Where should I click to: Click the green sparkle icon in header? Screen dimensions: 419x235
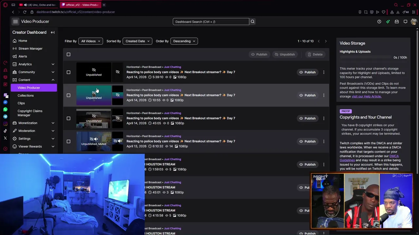pyautogui.click(x=388, y=22)
